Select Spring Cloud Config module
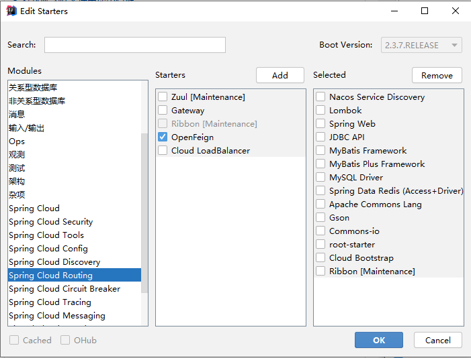471x358 pixels. [74, 249]
